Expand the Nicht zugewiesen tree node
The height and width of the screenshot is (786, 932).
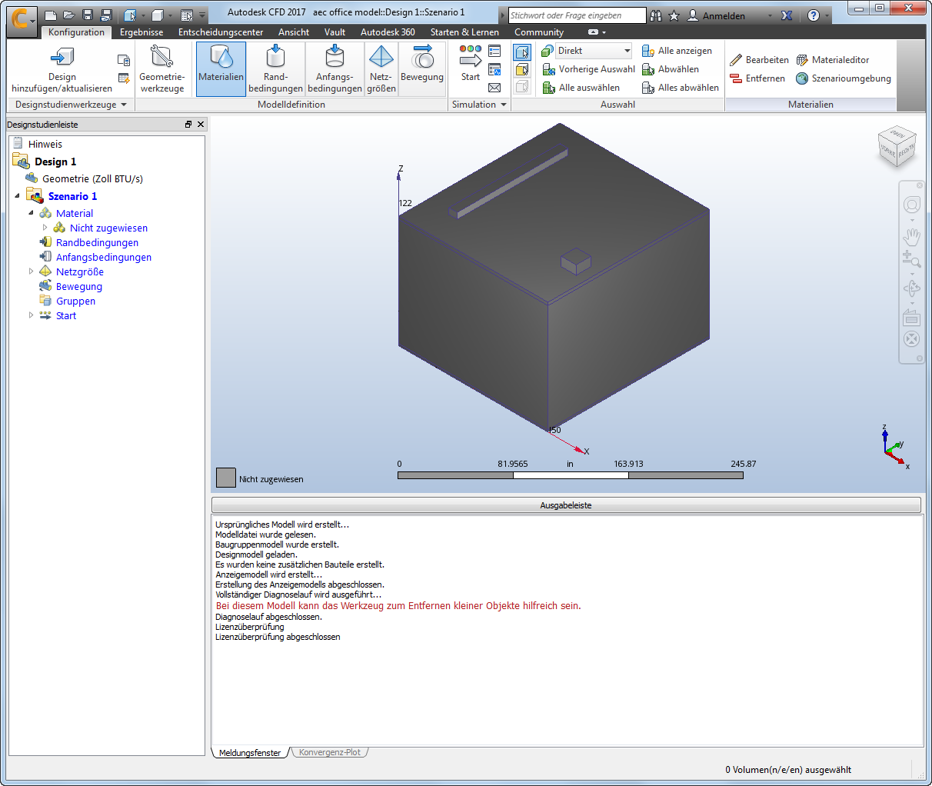point(45,228)
